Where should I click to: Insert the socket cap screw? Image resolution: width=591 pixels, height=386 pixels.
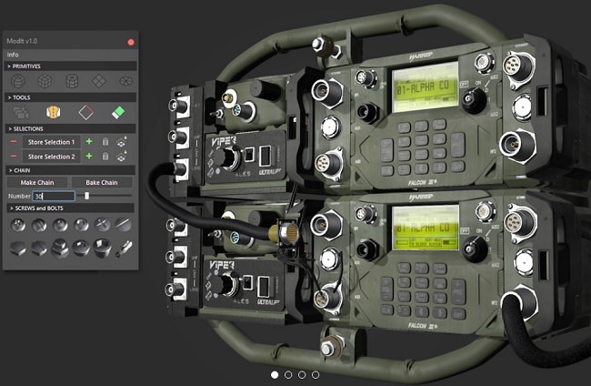102,249
